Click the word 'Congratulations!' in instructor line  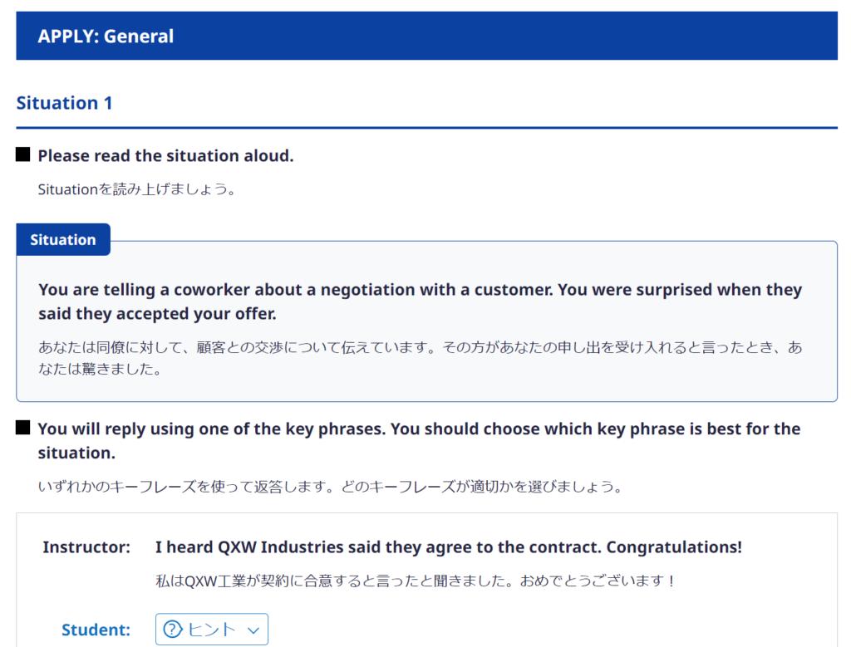pyautogui.click(x=674, y=547)
